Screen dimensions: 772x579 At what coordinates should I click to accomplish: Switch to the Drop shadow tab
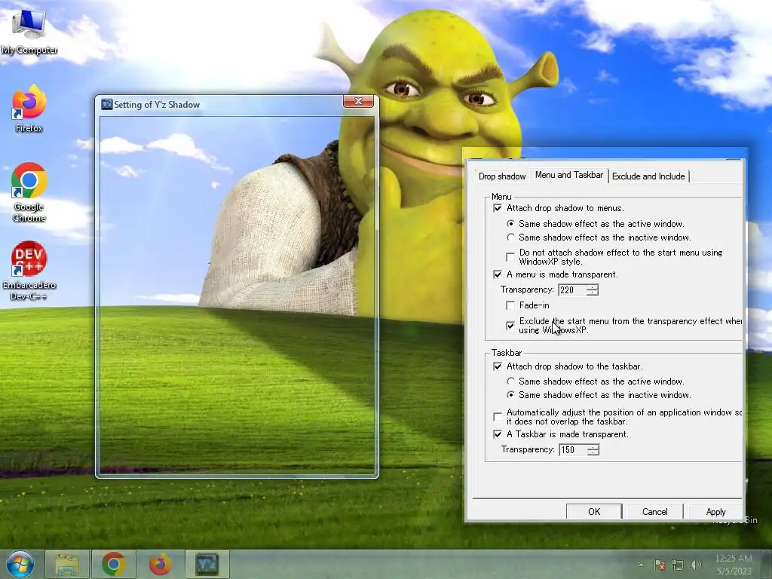[501, 176]
